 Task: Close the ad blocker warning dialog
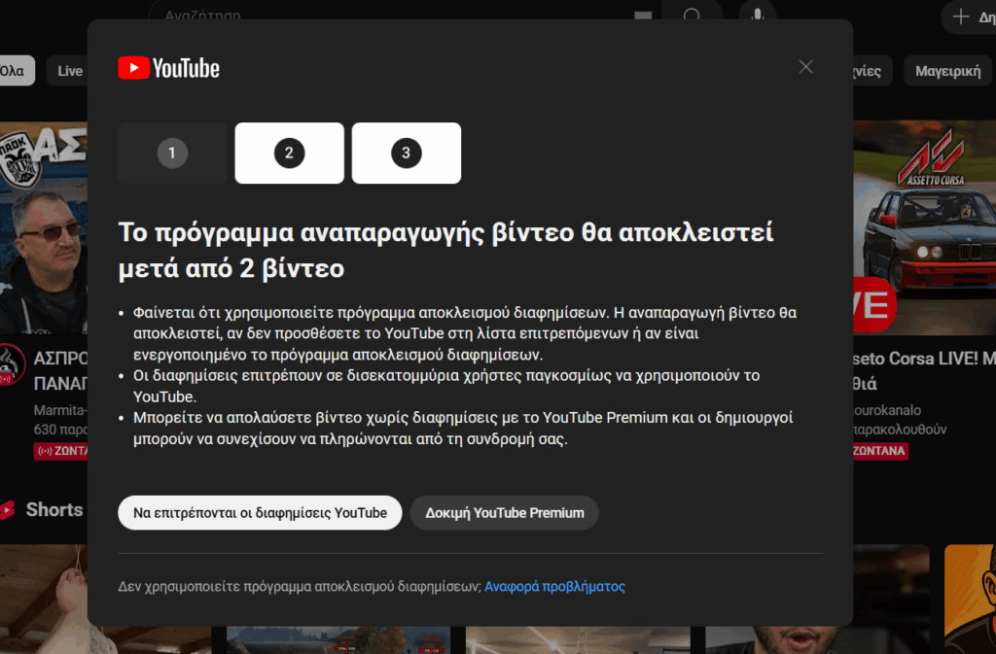(805, 67)
